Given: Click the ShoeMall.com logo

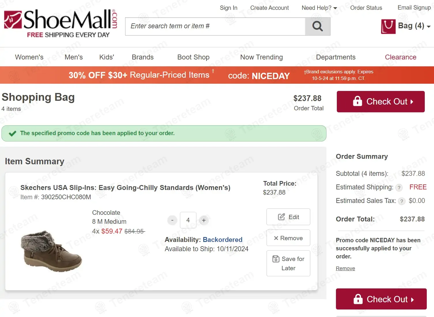Looking at the screenshot, I should tap(61, 23).
